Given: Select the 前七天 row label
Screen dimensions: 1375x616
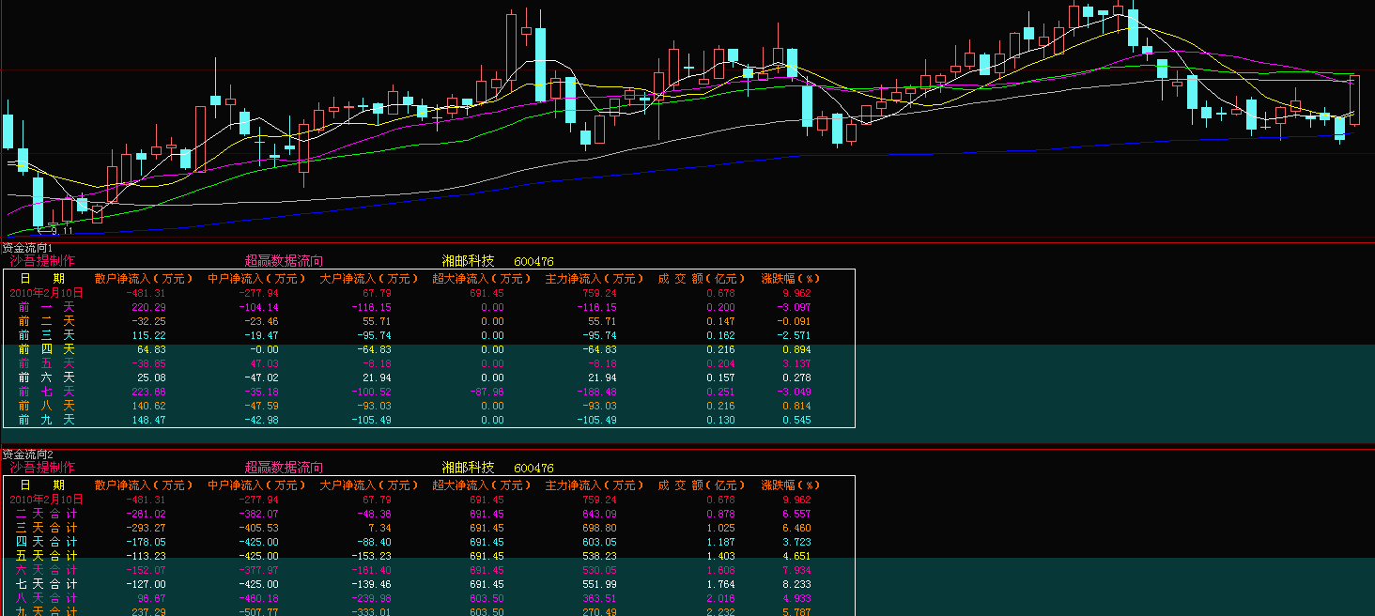Looking at the screenshot, I should point(46,392).
